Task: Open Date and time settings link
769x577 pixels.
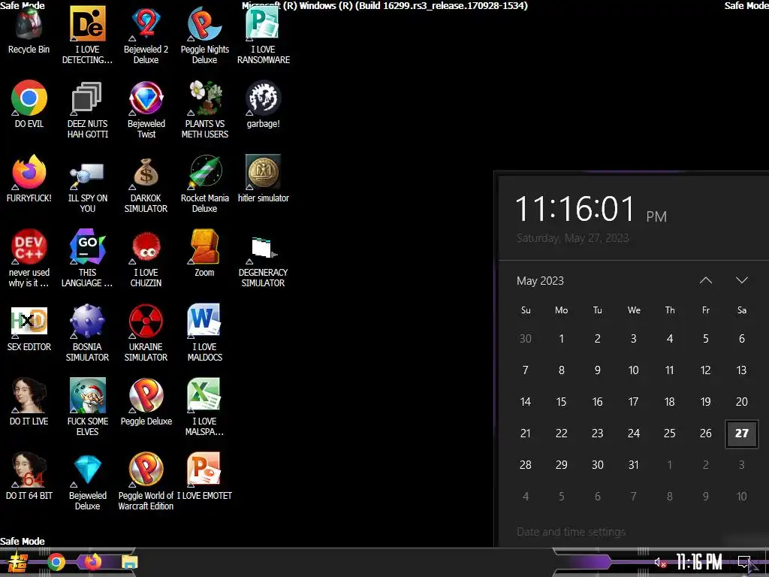Action: coord(571,532)
